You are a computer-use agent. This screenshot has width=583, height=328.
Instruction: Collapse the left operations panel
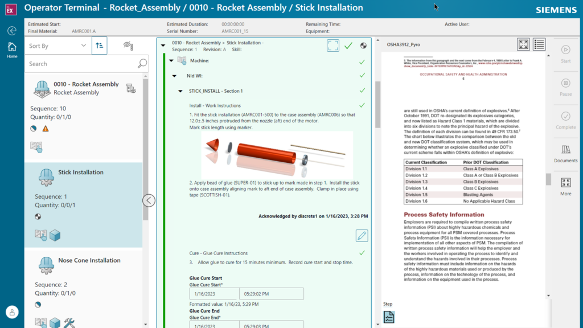(x=149, y=200)
